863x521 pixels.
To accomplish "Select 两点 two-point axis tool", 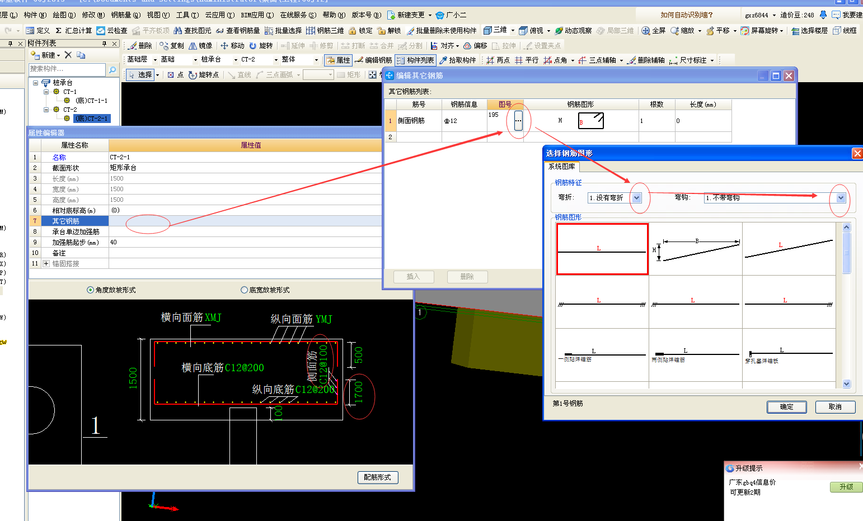I will (x=498, y=60).
